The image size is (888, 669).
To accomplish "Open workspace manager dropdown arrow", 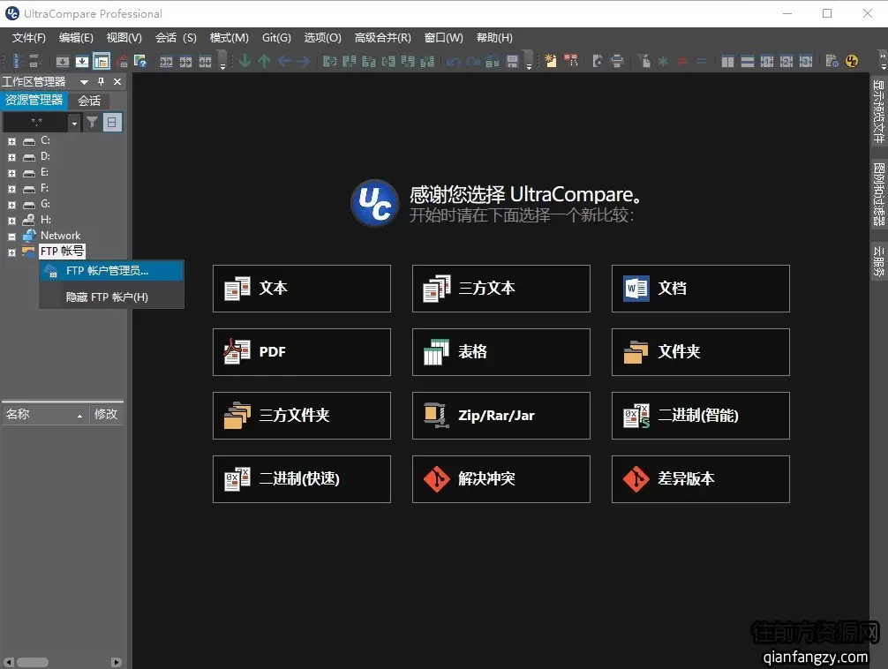I will [84, 82].
